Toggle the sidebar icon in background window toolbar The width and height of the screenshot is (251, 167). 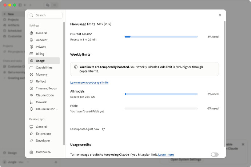(x=20, y=5)
